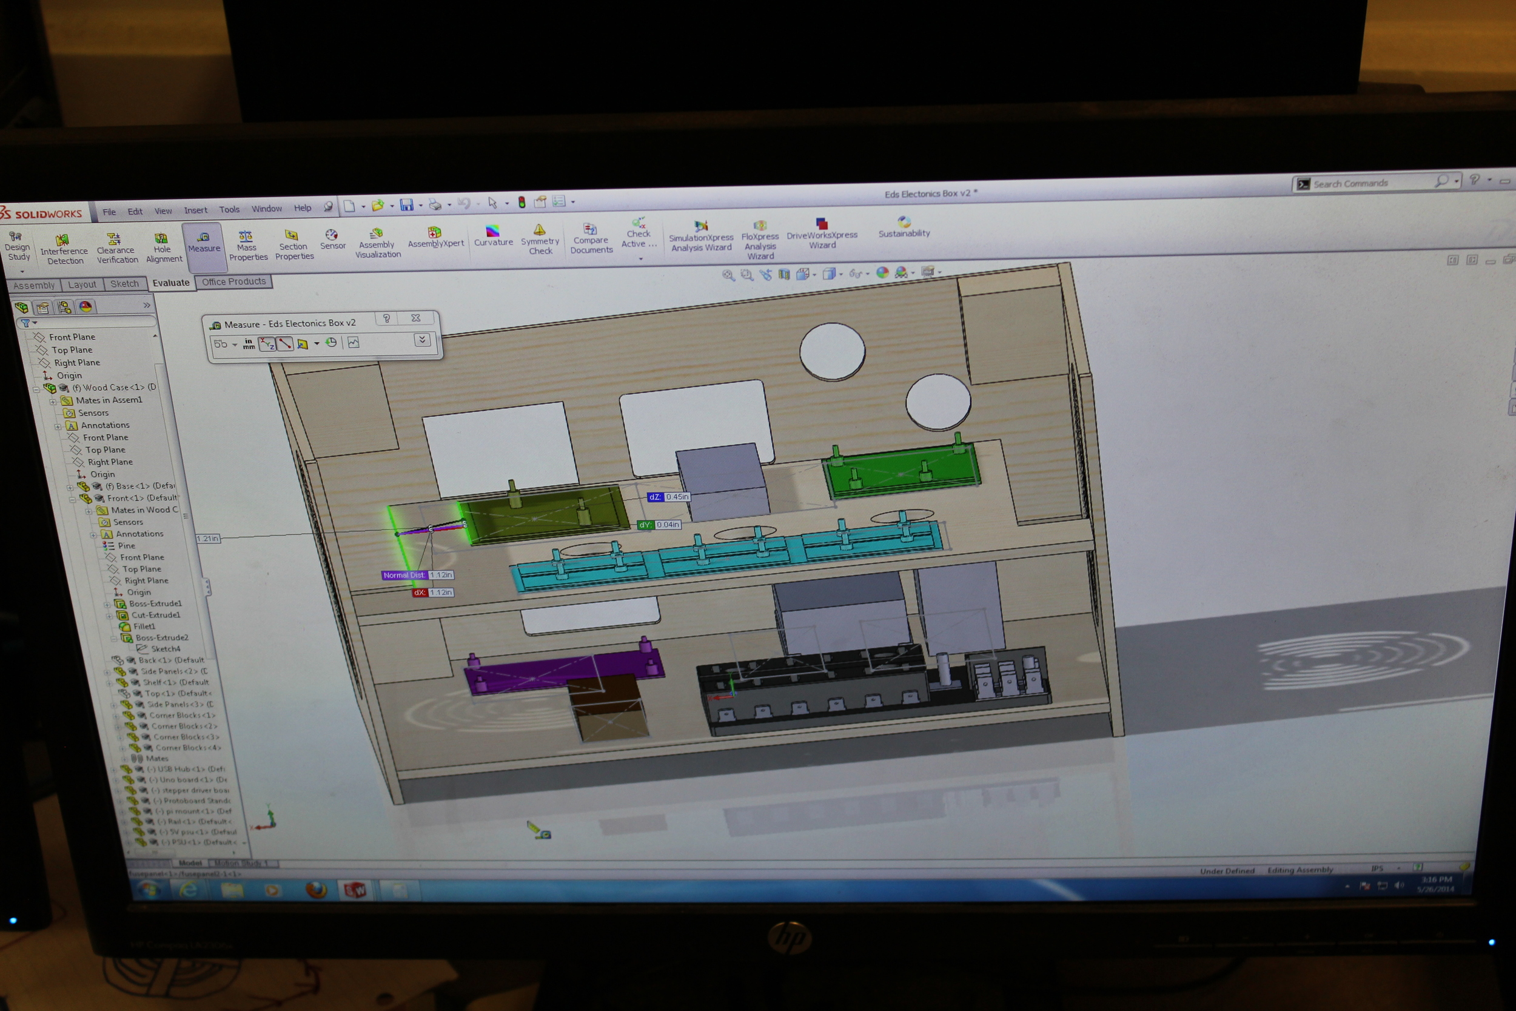Click Edit Appearance color ball icon
The width and height of the screenshot is (1516, 1011).
[x=882, y=273]
